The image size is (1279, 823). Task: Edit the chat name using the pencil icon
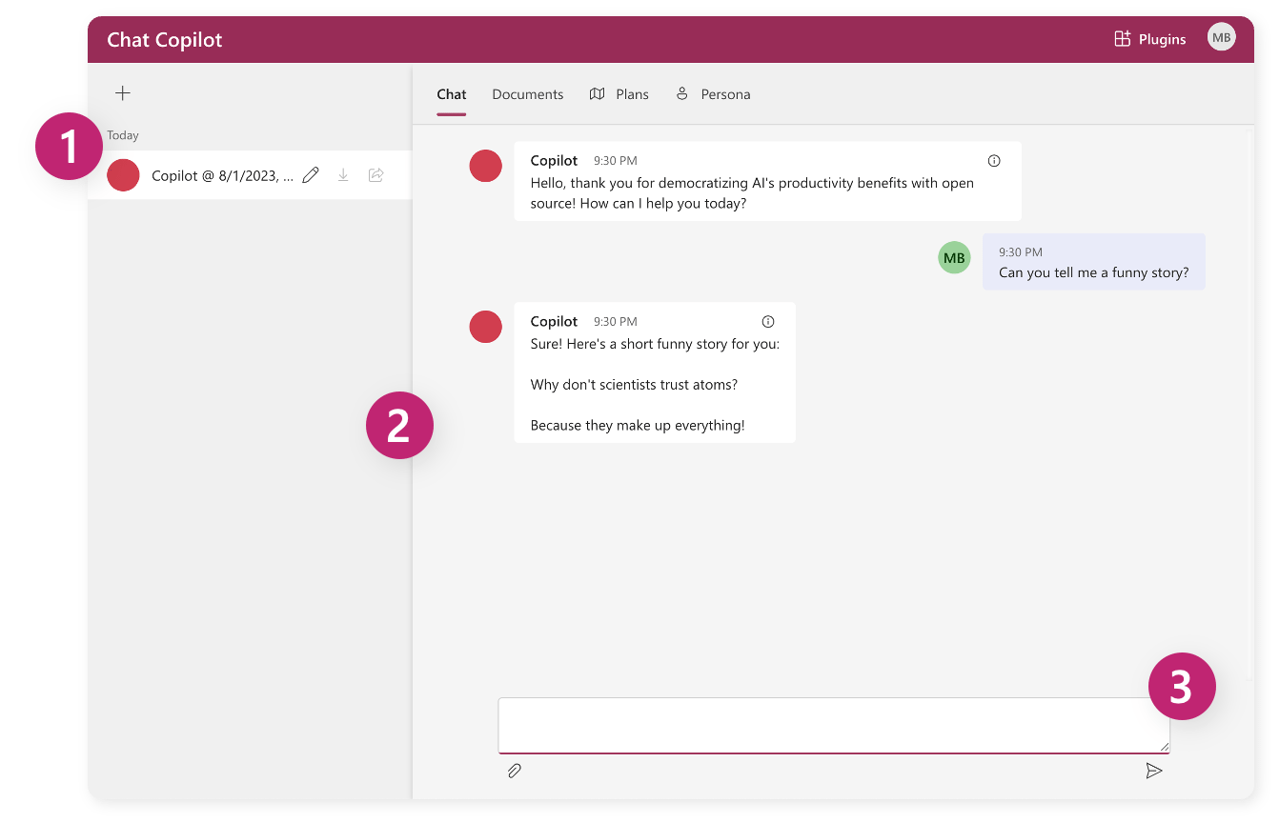310,174
